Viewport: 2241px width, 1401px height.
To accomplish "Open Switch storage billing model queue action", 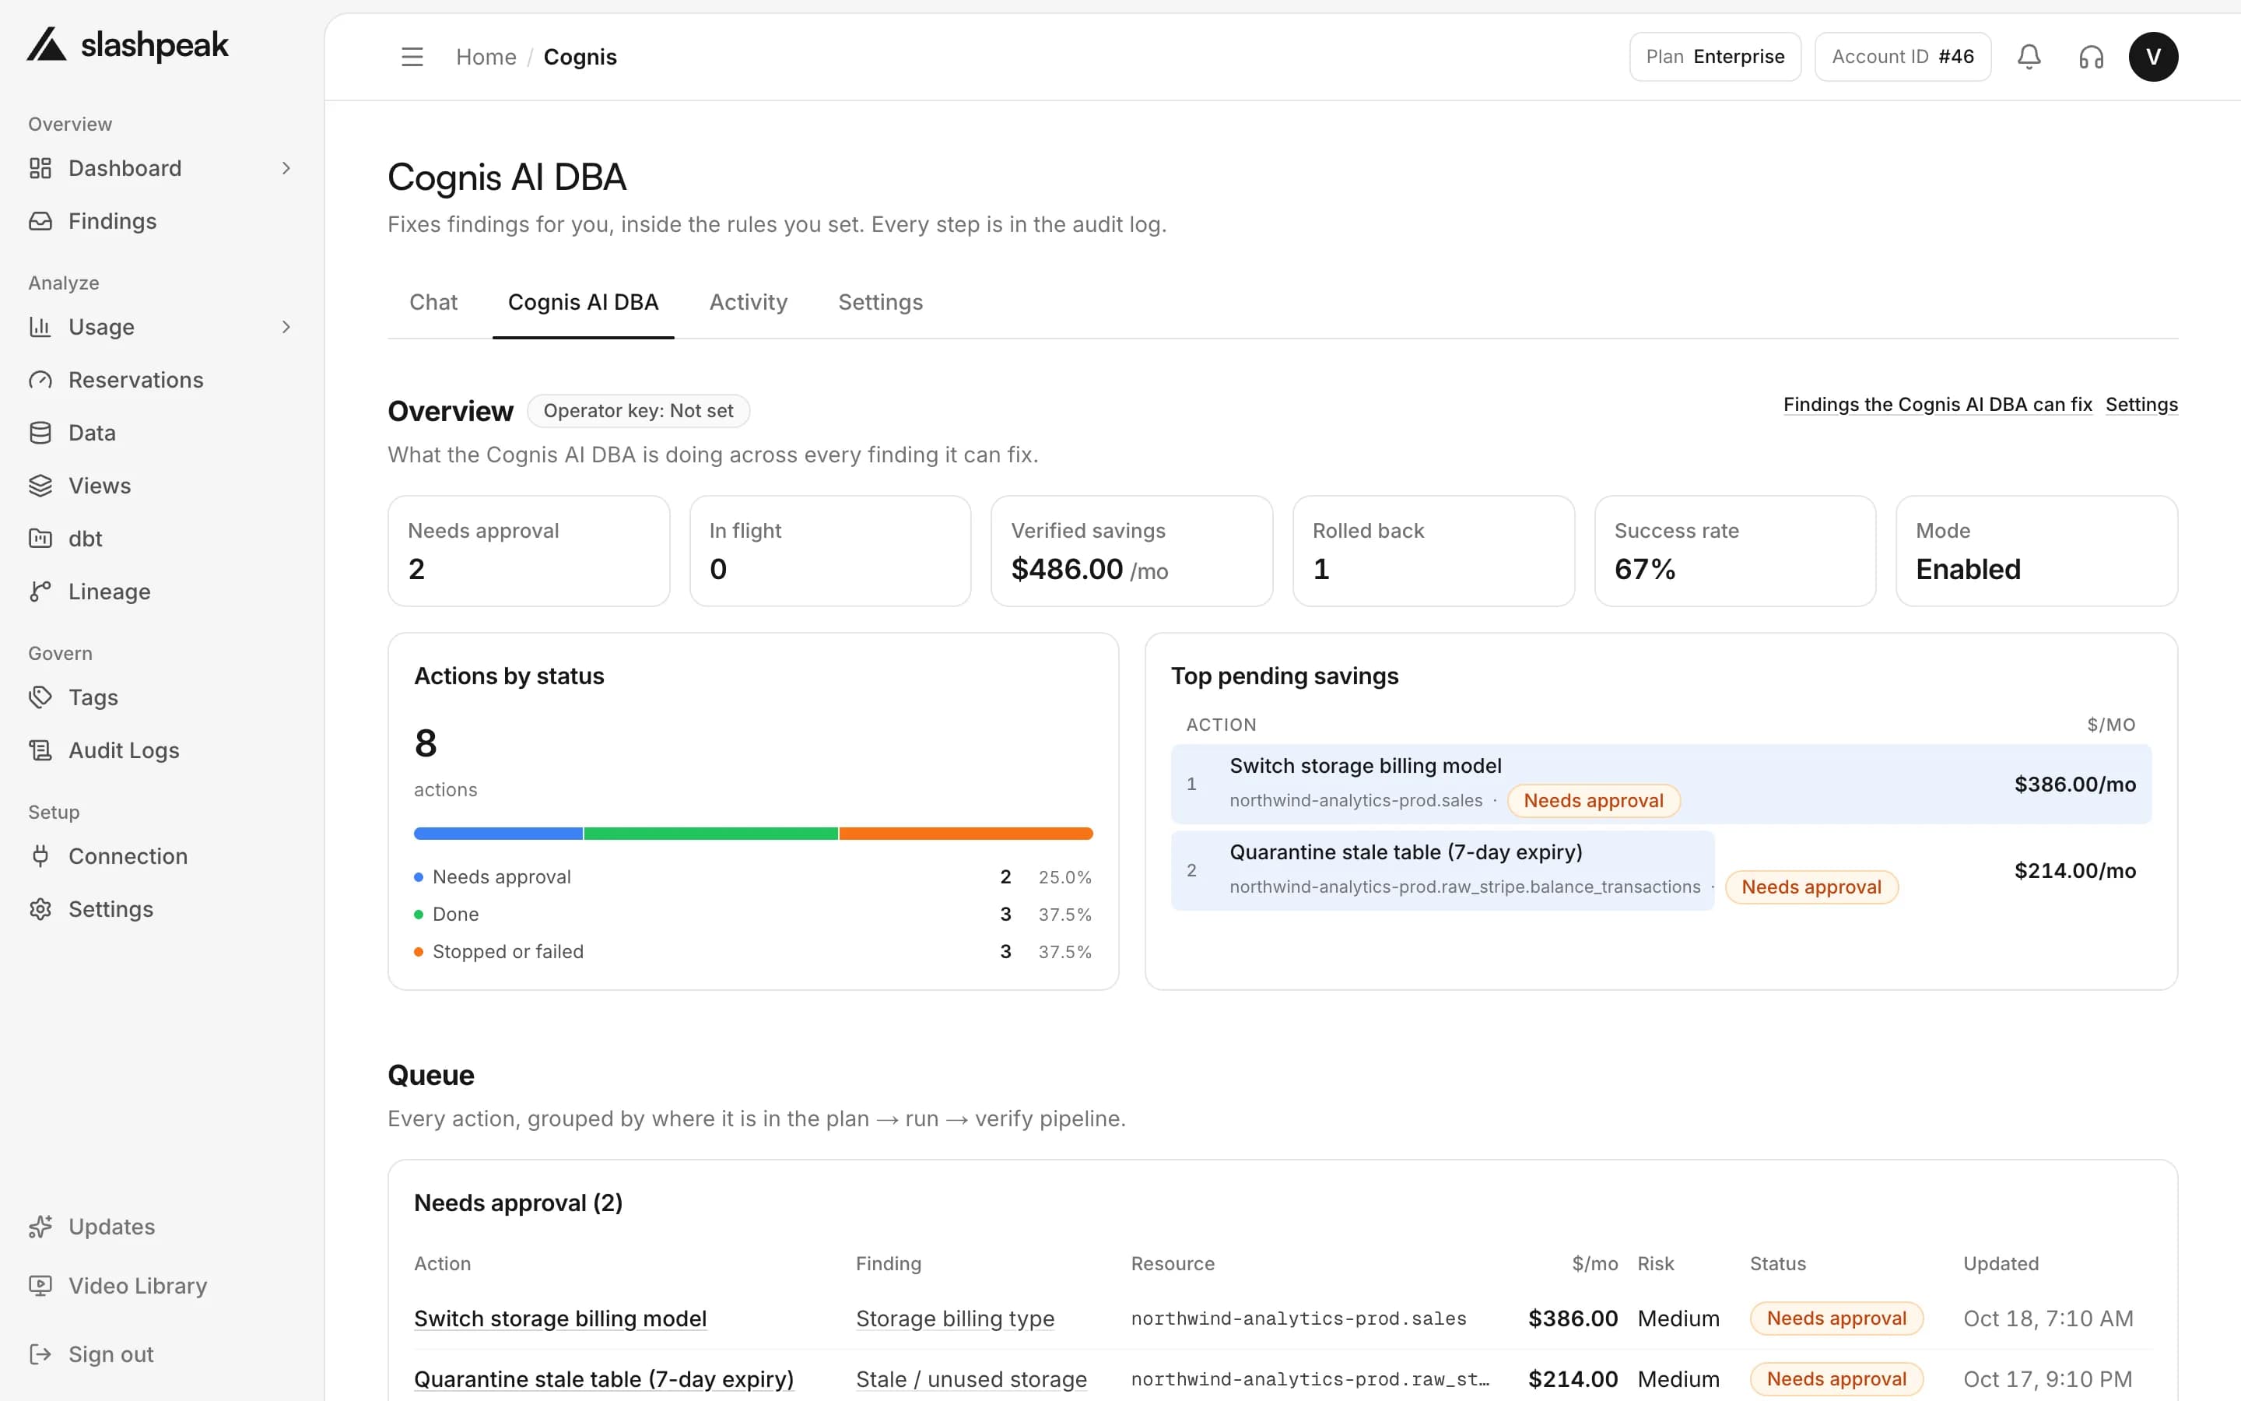I will pyautogui.click(x=560, y=1318).
